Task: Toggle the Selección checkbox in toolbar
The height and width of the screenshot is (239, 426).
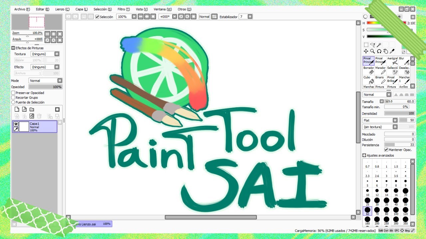Action: [x=97, y=17]
